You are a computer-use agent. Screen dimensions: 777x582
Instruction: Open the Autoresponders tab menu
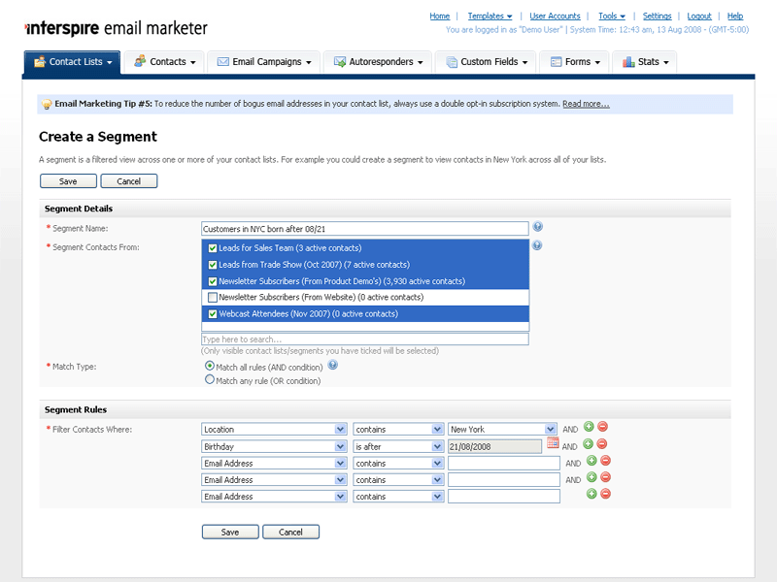click(x=378, y=62)
